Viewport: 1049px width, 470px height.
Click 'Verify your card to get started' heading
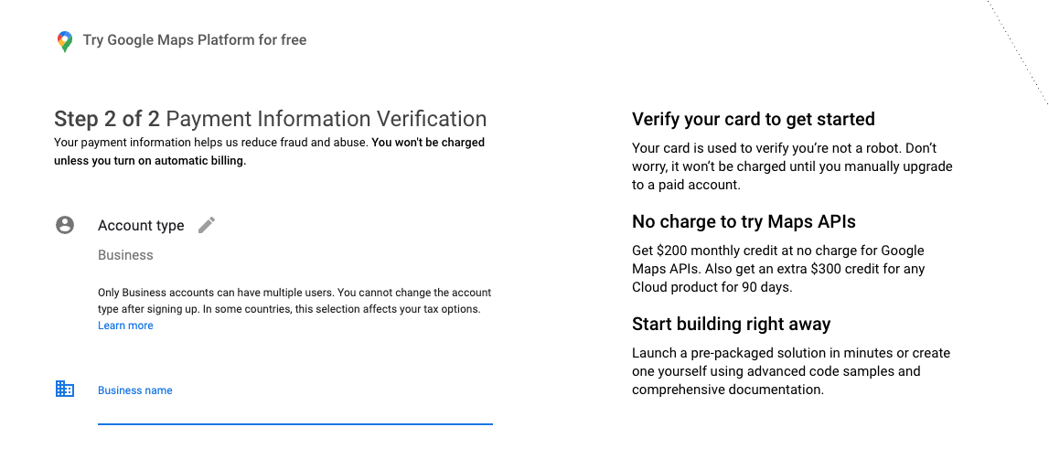point(754,119)
